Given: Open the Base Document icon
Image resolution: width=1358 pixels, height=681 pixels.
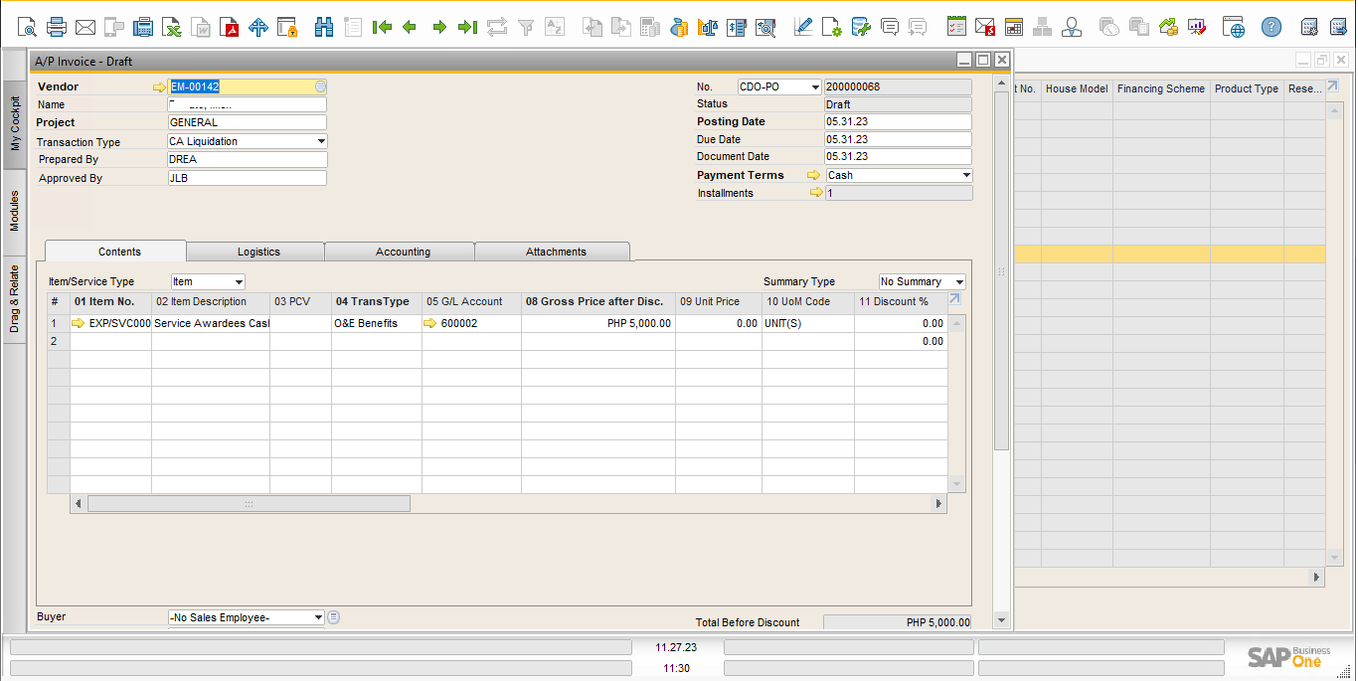Looking at the screenshot, I should pyautogui.click(x=593, y=27).
